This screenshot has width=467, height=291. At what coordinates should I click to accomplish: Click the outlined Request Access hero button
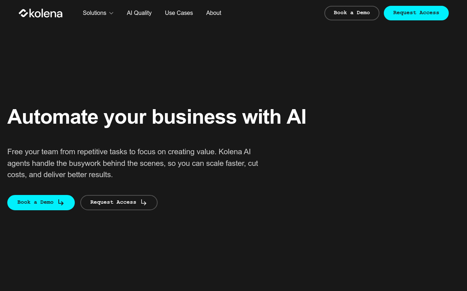119,203
